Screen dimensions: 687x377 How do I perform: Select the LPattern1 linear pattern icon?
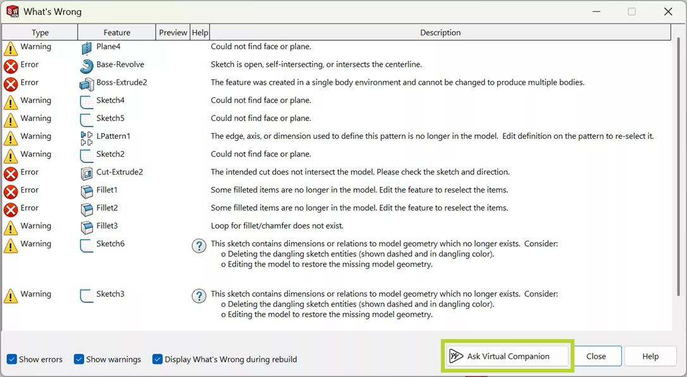(x=87, y=136)
